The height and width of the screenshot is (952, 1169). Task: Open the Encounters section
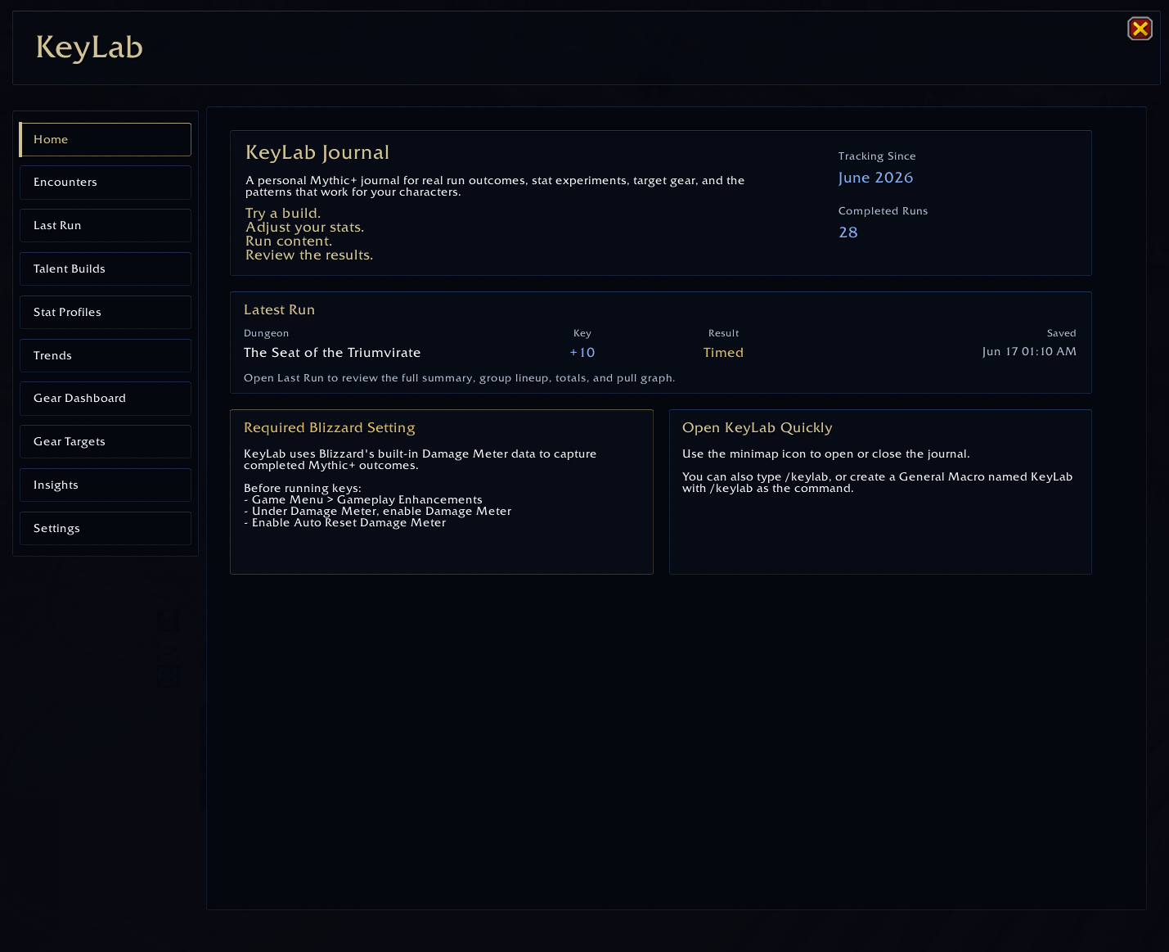pos(106,183)
